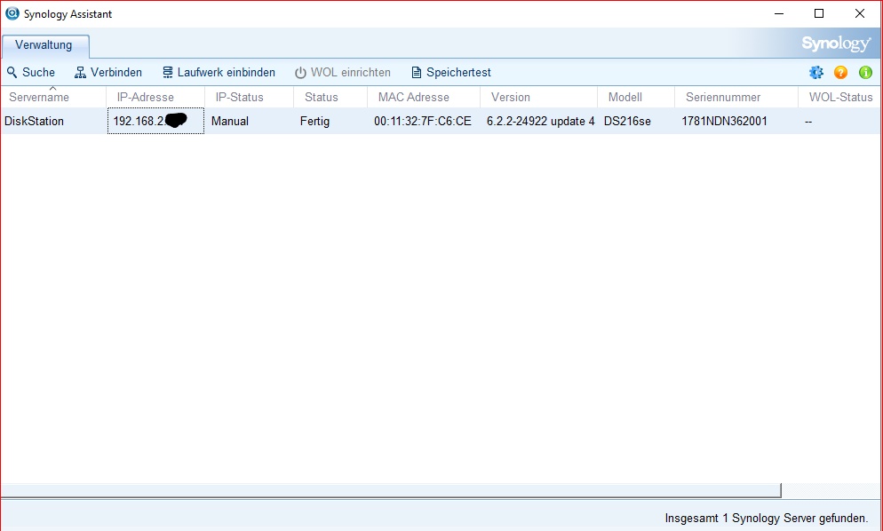
Task: Click the Speichertest toolbar label
Action: 459,73
